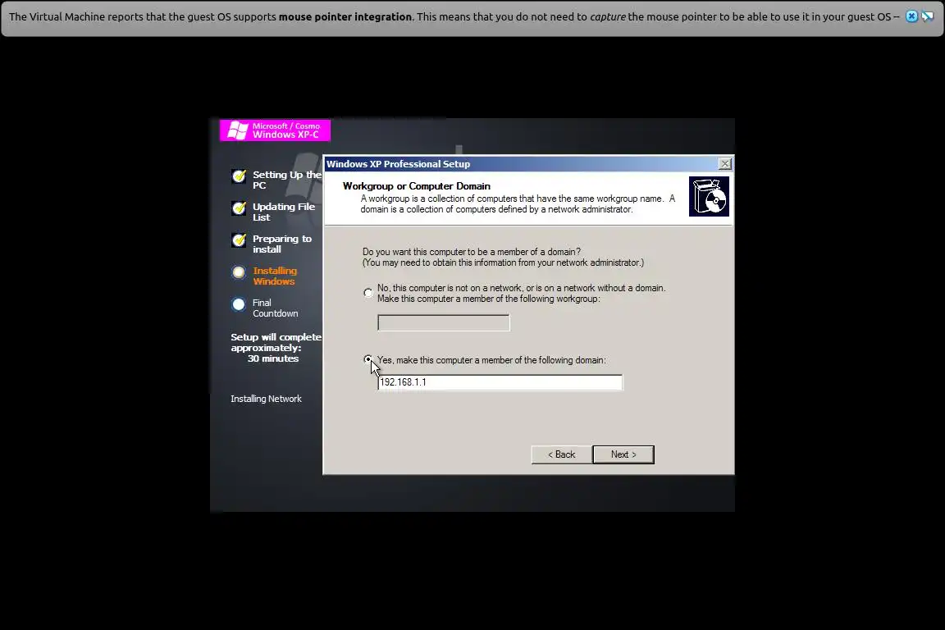Click the "Windows XP Professional Setup" title bar
The image size is (945, 630).
click(x=522, y=164)
